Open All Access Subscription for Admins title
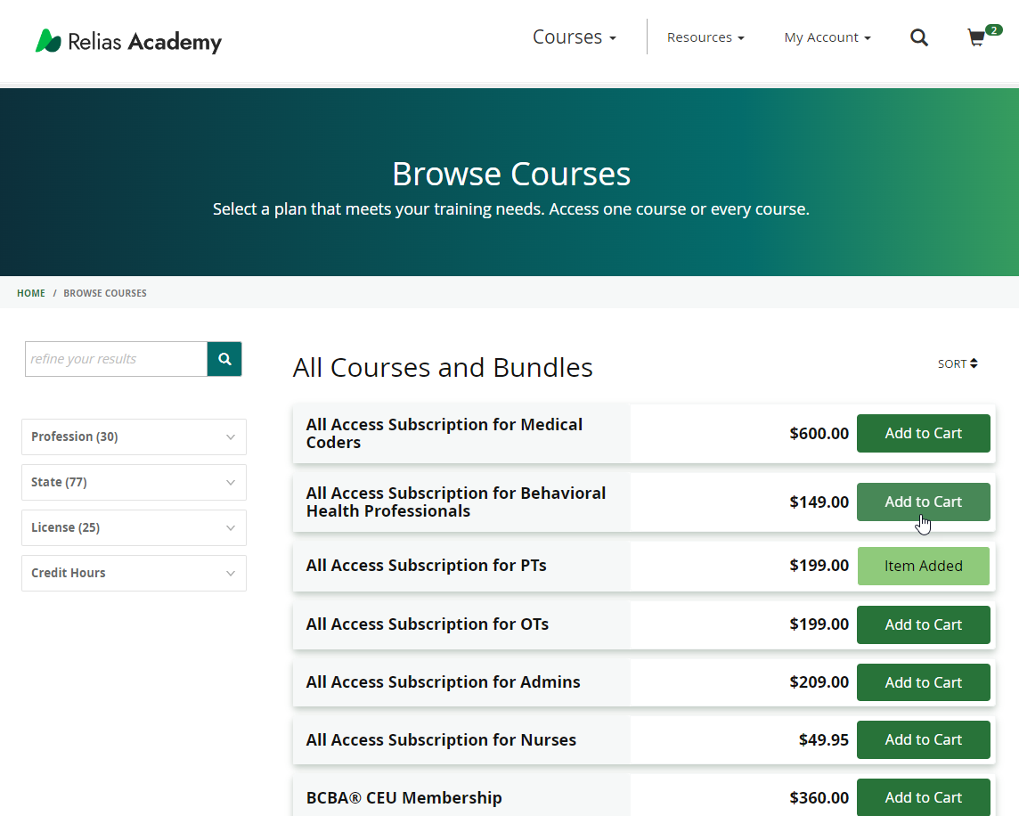This screenshot has width=1019, height=816. tap(443, 682)
